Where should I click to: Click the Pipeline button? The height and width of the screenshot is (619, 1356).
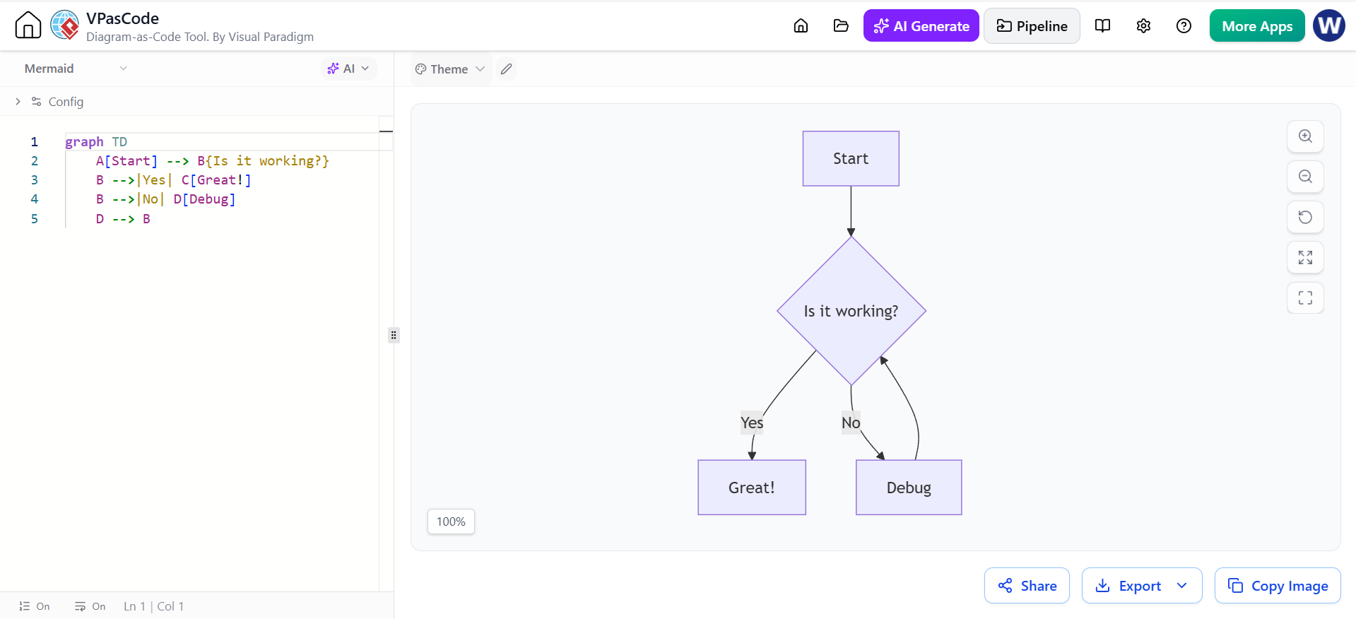[x=1032, y=26]
